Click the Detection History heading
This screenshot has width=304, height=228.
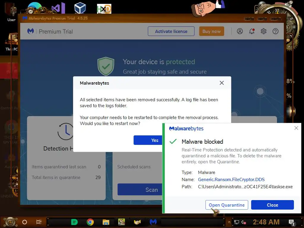coord(58,148)
